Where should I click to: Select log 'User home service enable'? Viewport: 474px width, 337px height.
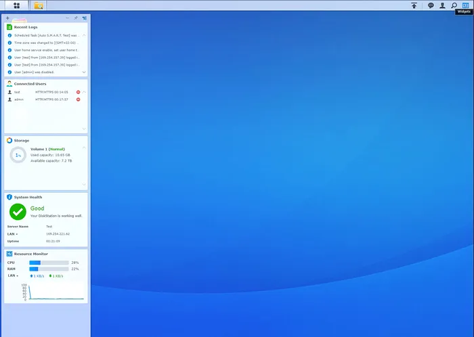pyautogui.click(x=45, y=50)
